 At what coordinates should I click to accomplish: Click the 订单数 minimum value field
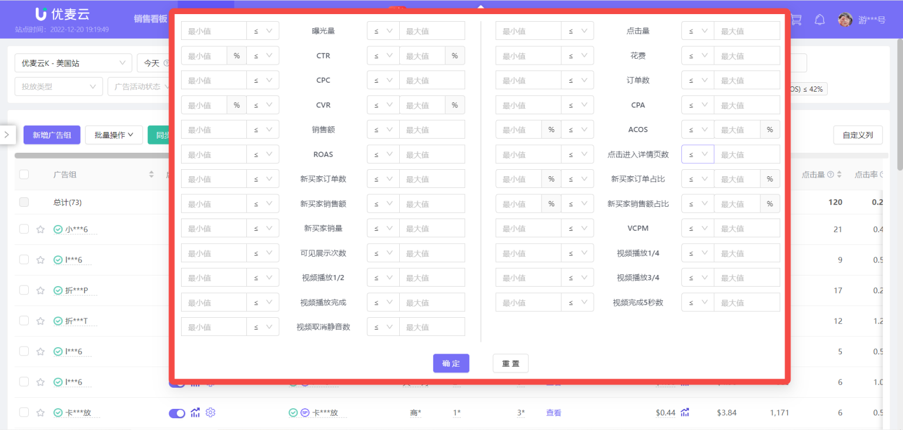click(529, 80)
